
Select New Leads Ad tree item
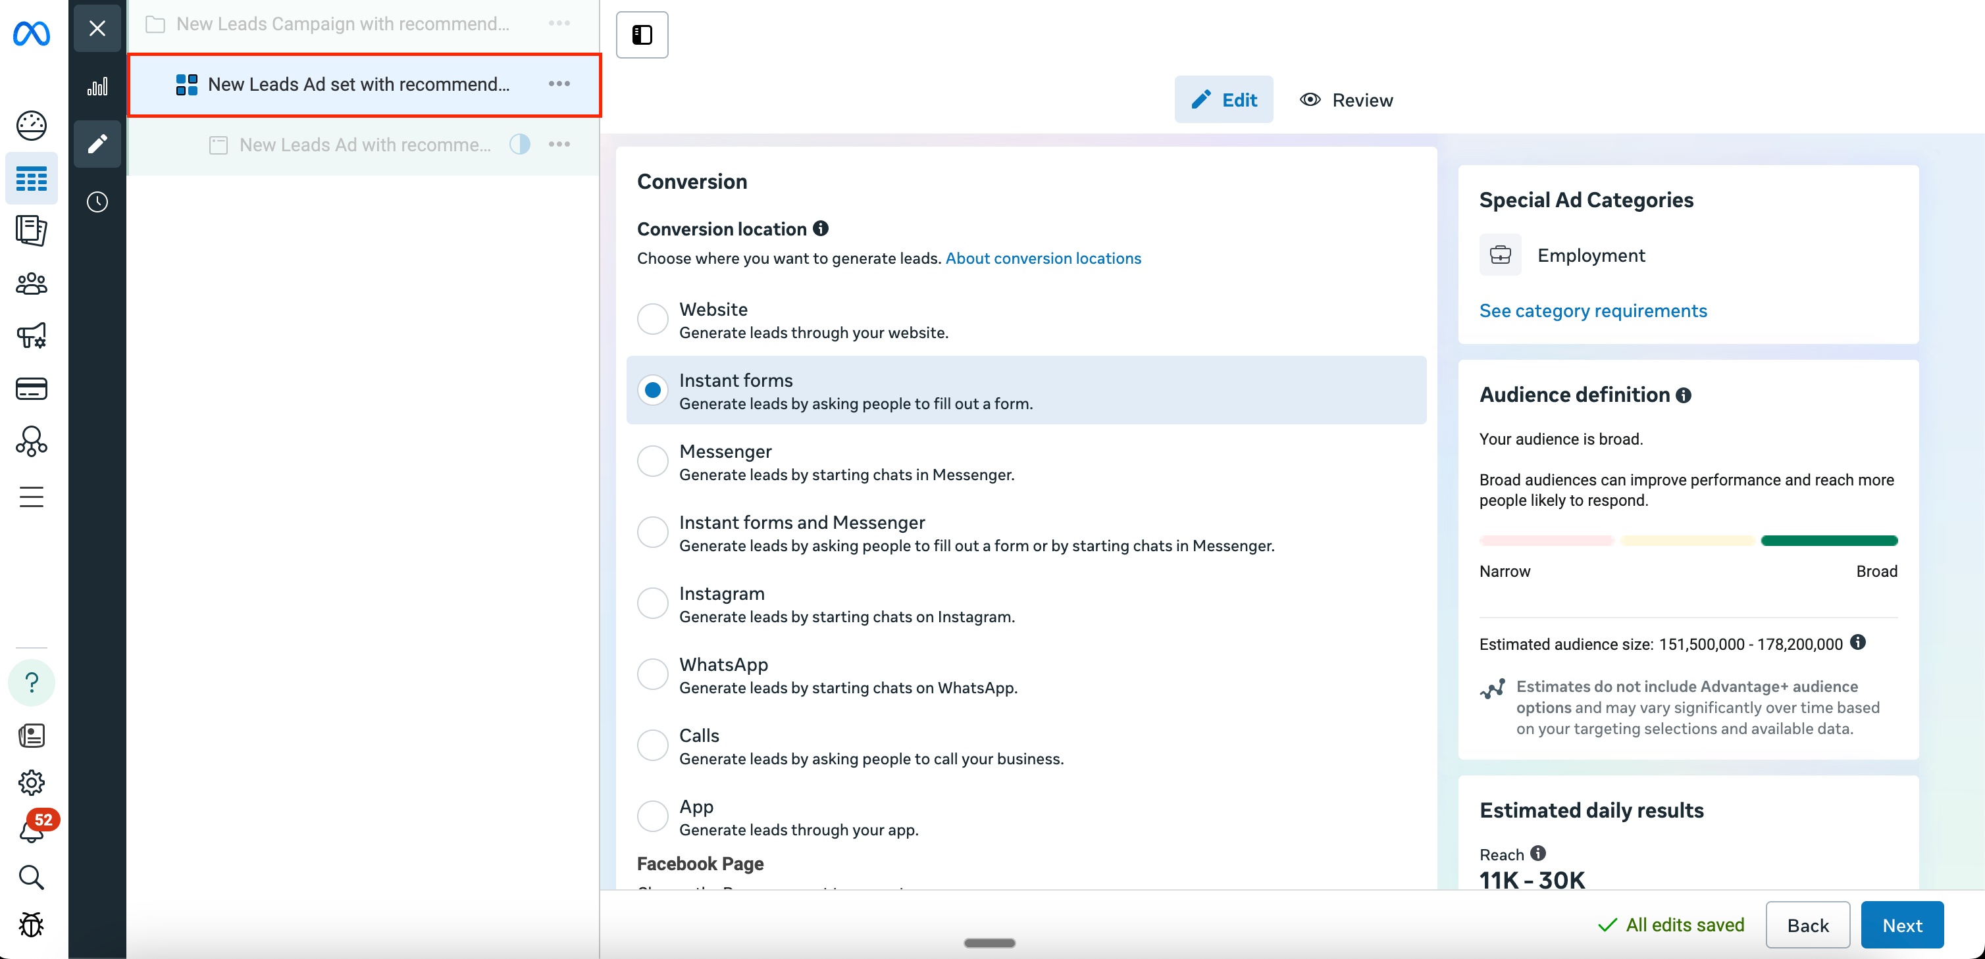[x=363, y=145]
